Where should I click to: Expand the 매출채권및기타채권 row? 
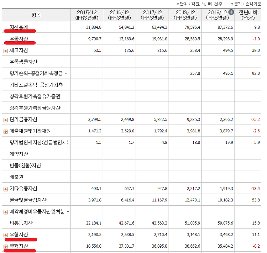click(x=5, y=131)
